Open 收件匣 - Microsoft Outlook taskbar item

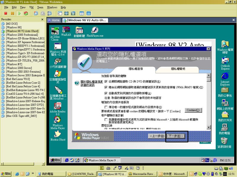click(173, 174)
